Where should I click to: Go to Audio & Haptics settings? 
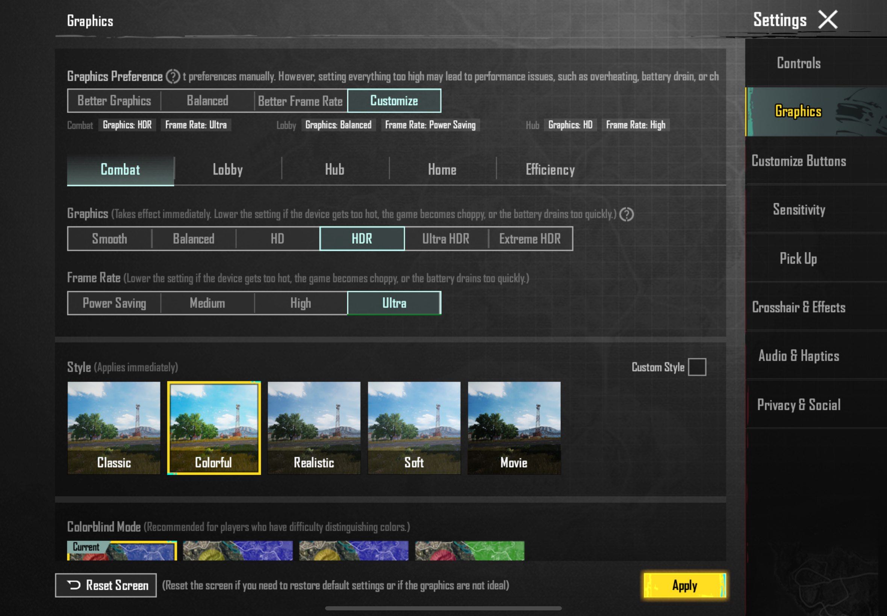pyautogui.click(x=799, y=356)
